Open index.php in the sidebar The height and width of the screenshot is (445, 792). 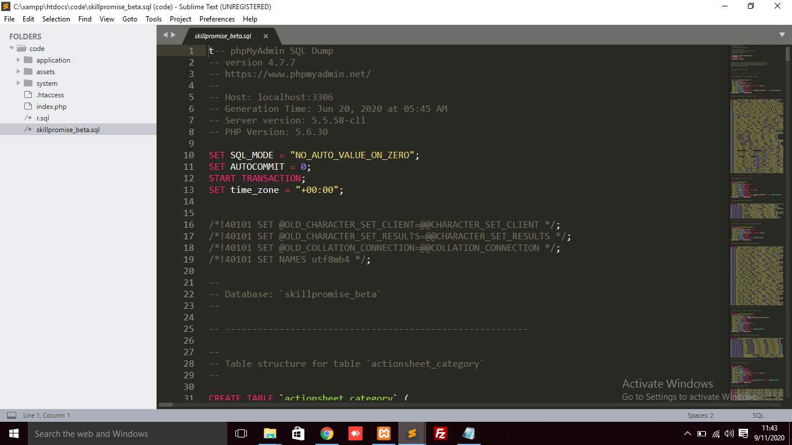click(51, 107)
